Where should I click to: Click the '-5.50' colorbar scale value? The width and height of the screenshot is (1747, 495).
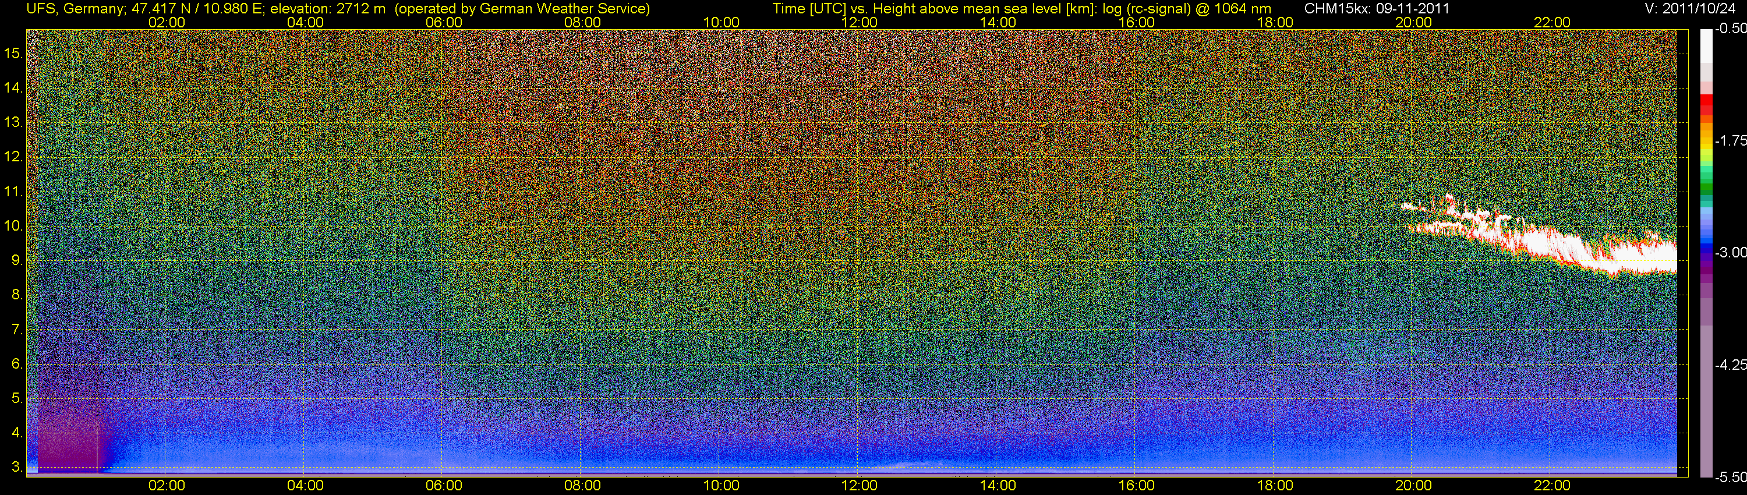pos(1730,478)
